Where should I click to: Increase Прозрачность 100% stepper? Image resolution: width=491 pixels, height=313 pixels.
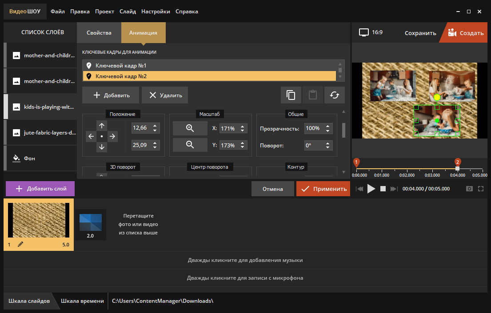click(x=327, y=127)
